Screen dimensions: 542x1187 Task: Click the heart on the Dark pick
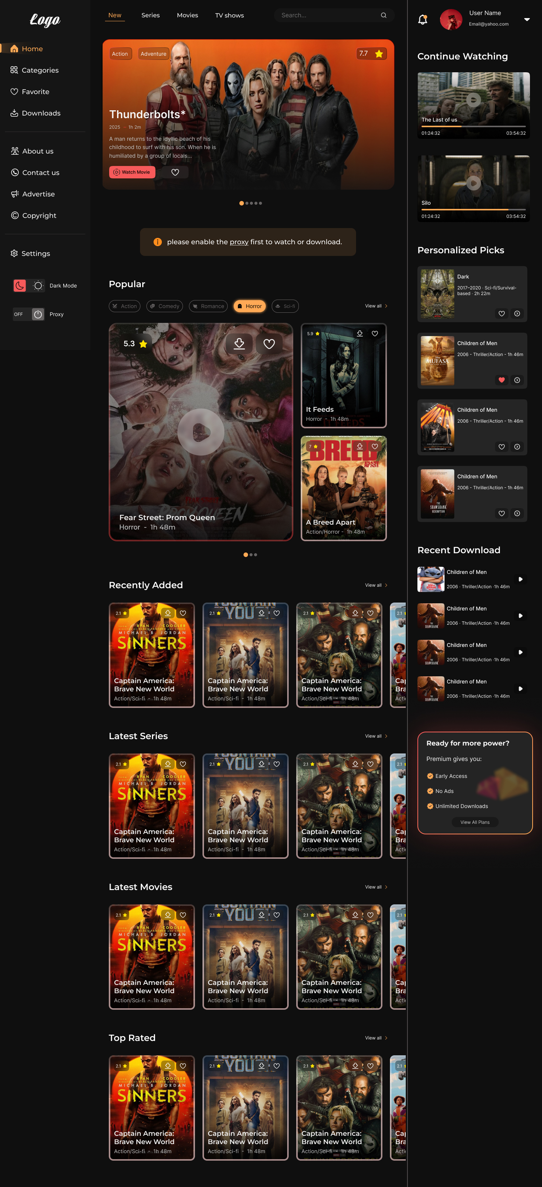click(501, 313)
